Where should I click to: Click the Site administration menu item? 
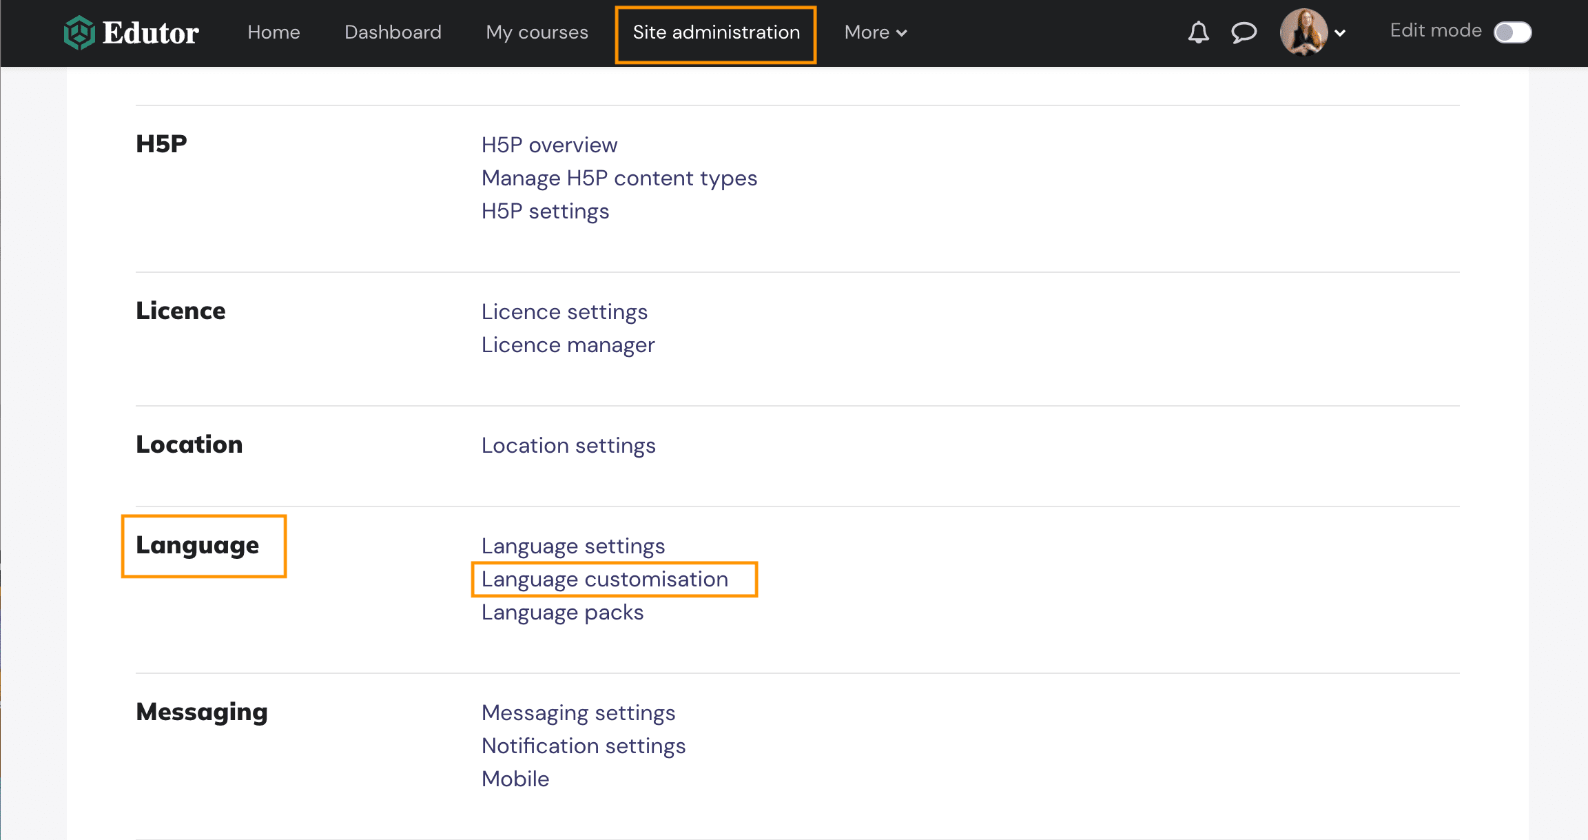[716, 32]
